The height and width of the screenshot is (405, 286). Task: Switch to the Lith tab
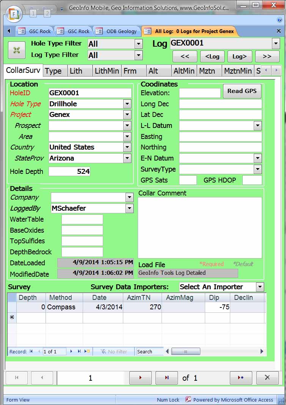(x=80, y=71)
